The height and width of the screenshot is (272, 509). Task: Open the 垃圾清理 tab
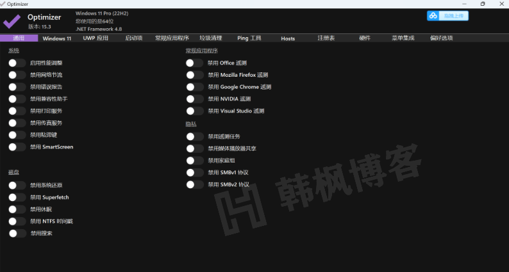pos(211,38)
